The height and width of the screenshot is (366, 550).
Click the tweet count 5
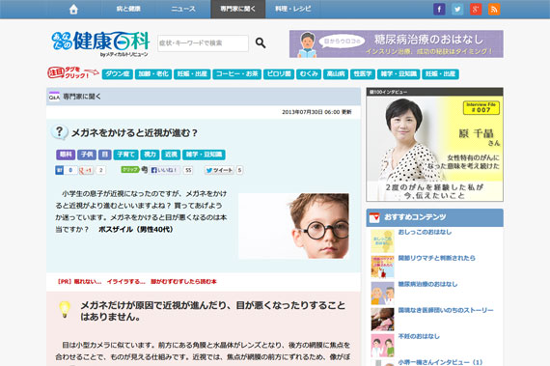(239, 170)
